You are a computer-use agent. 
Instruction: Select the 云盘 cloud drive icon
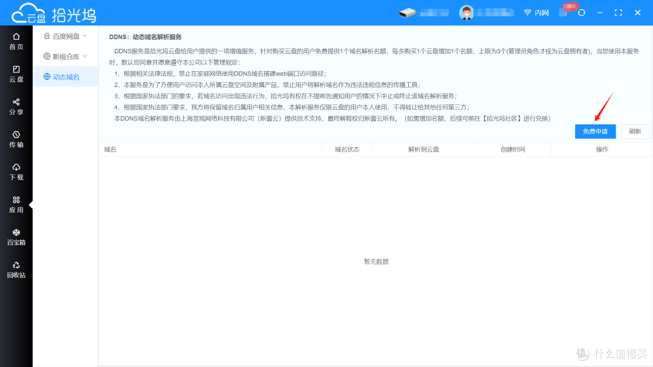tap(16, 75)
